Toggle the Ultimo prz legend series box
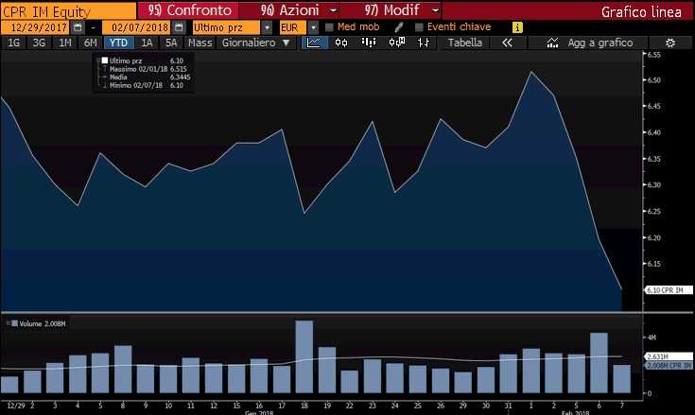 coord(103,61)
